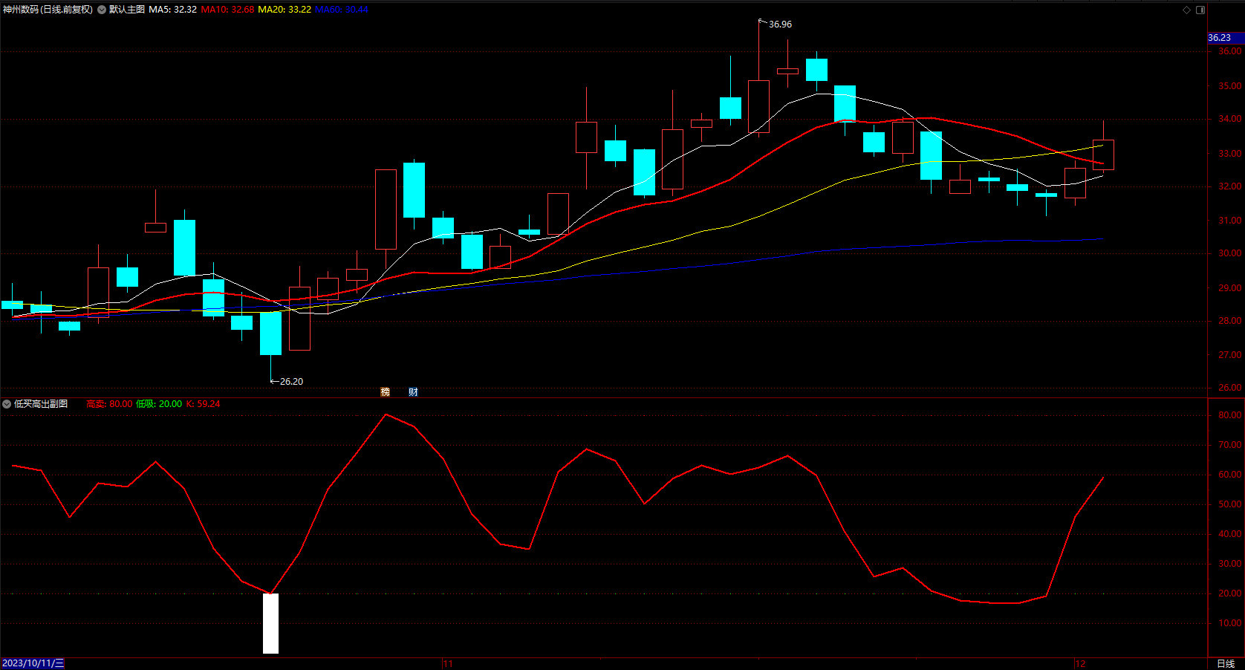
Task: Click the 神州数码(日线.前复权) title
Action: click(48, 10)
